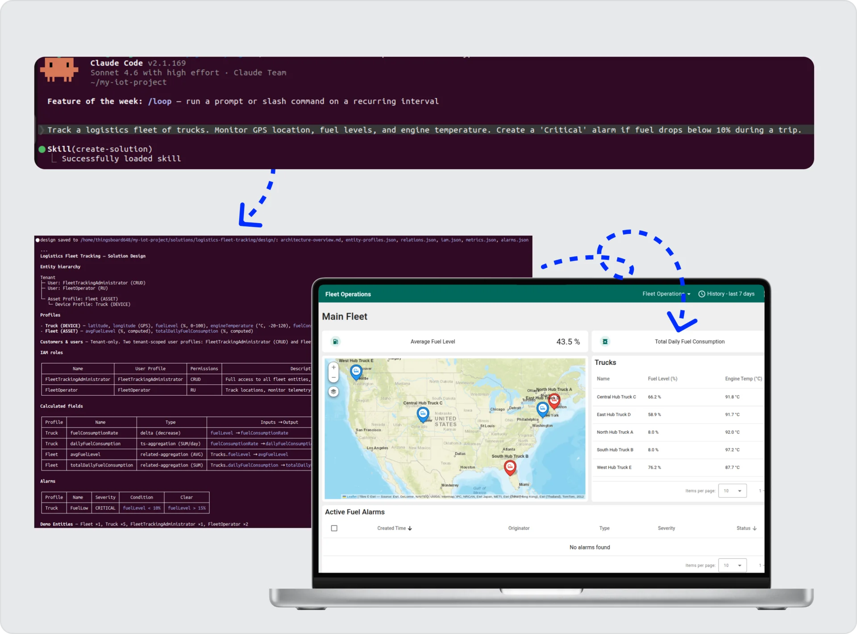Screen dimensions: 857x634
Task: Open the History - last 7 days time window
Action: 726,294
